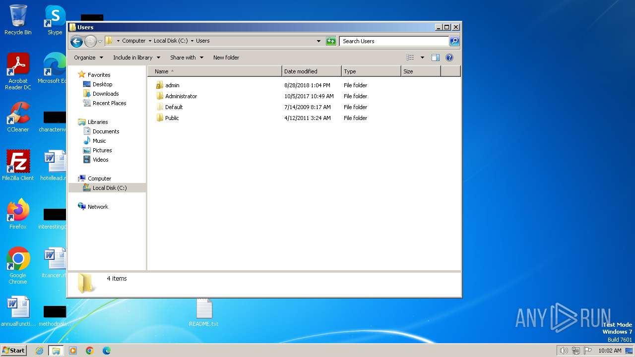Open the Music library
Image resolution: width=635 pixels, height=357 pixels.
pyautogui.click(x=99, y=141)
